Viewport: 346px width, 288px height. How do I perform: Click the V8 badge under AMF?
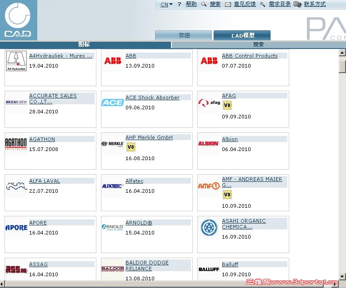coord(227,195)
